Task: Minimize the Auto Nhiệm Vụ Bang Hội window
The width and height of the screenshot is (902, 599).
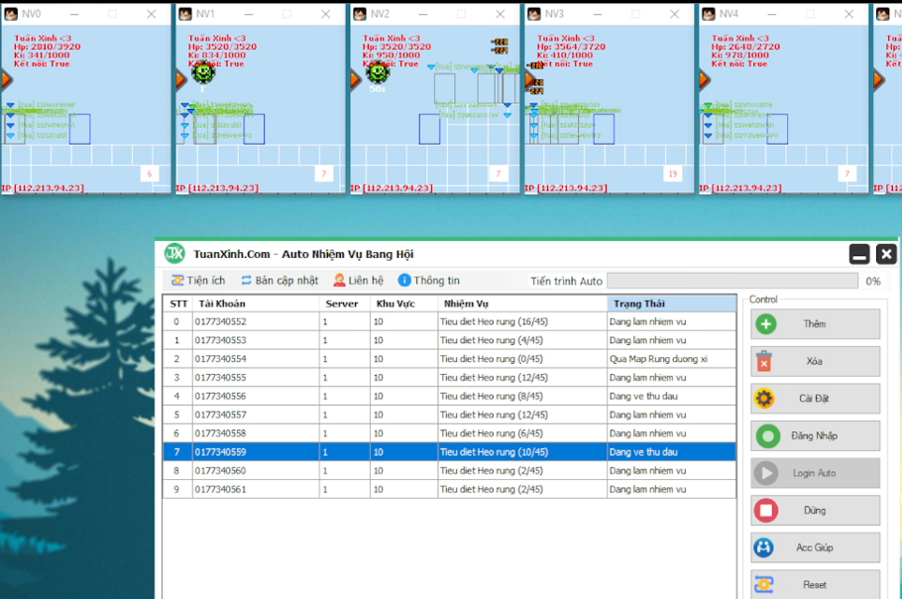Action: pyautogui.click(x=859, y=255)
